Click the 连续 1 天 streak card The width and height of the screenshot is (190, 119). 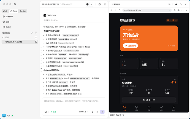[169, 64]
